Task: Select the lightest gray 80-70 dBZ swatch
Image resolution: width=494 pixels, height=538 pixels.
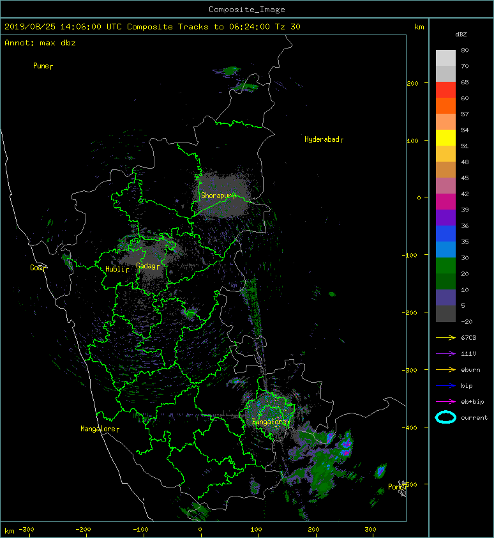Action: (445, 58)
